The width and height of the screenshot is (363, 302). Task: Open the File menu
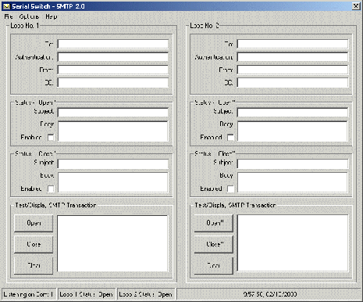pyautogui.click(x=9, y=16)
